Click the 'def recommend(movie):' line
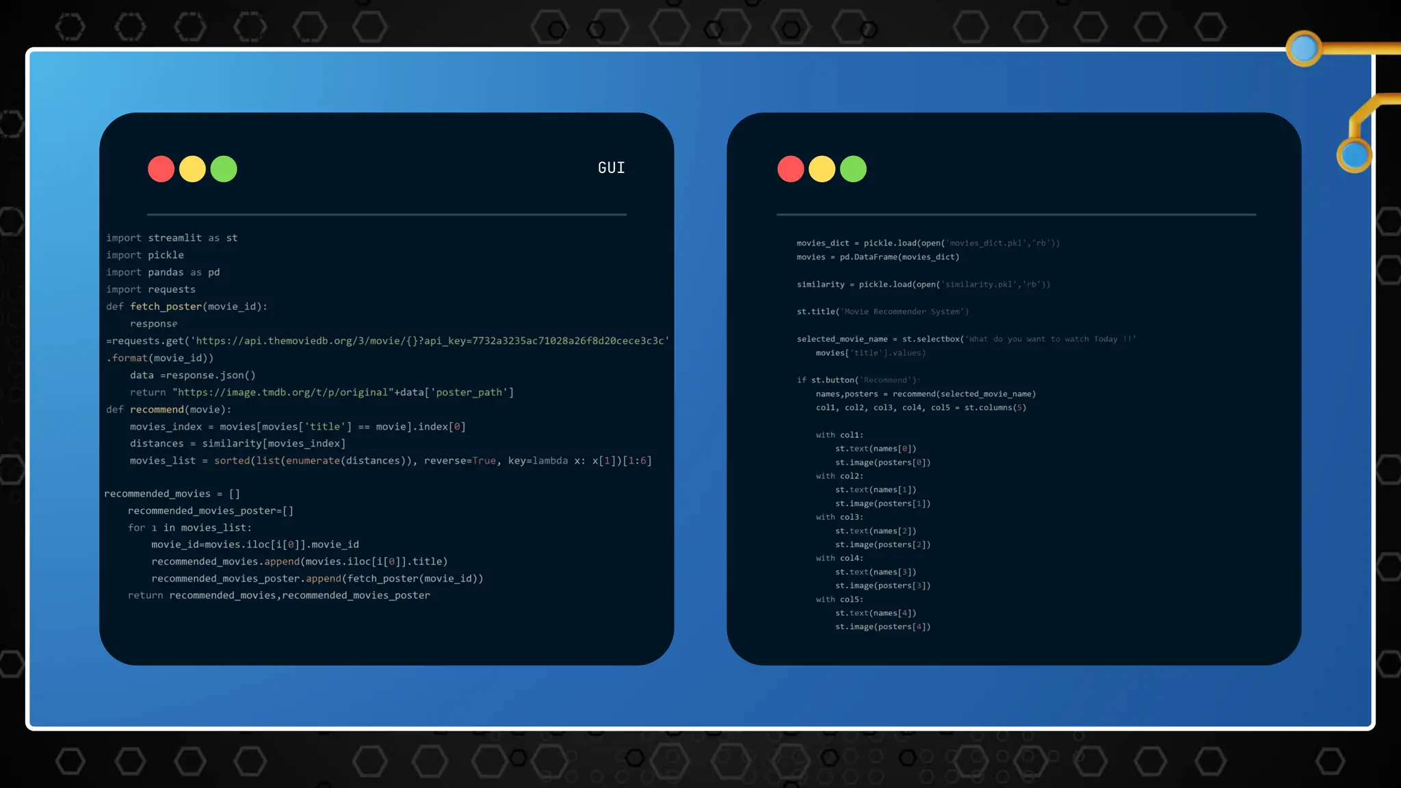Image resolution: width=1401 pixels, height=788 pixels. 169,409
